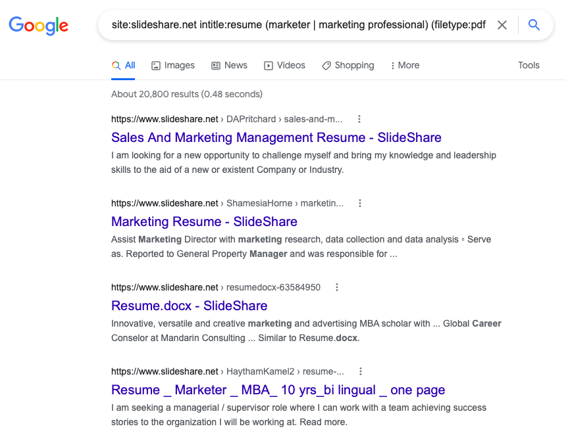
Task: Switch to the Videos tab
Action: click(284, 65)
